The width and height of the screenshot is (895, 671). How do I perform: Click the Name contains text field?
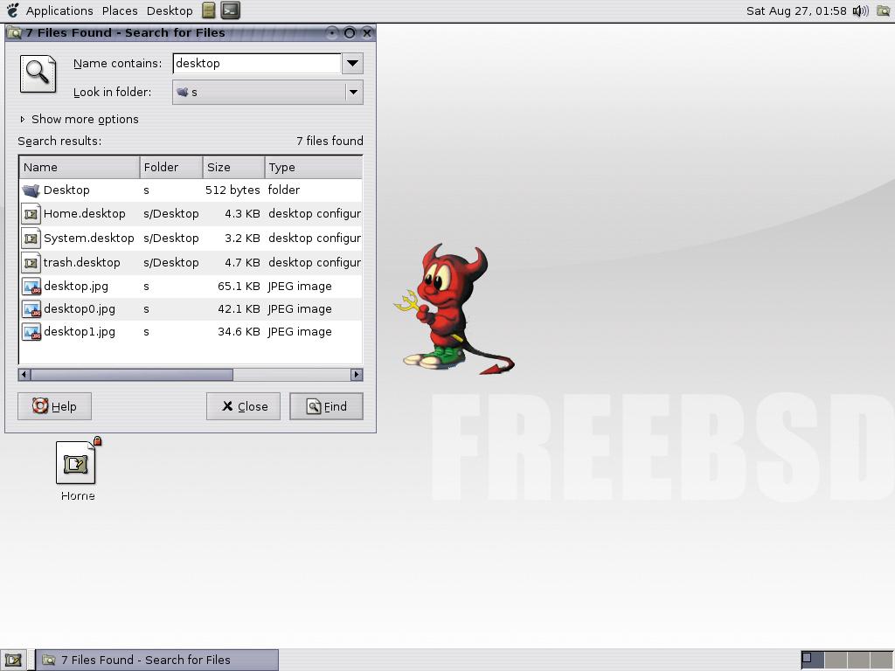pos(257,63)
